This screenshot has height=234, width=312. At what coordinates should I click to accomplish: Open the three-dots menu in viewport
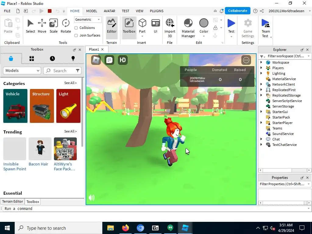tap(246, 60)
